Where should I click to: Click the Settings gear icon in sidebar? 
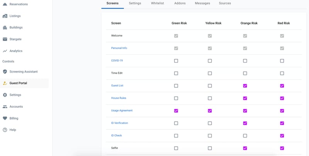click(x=5, y=95)
